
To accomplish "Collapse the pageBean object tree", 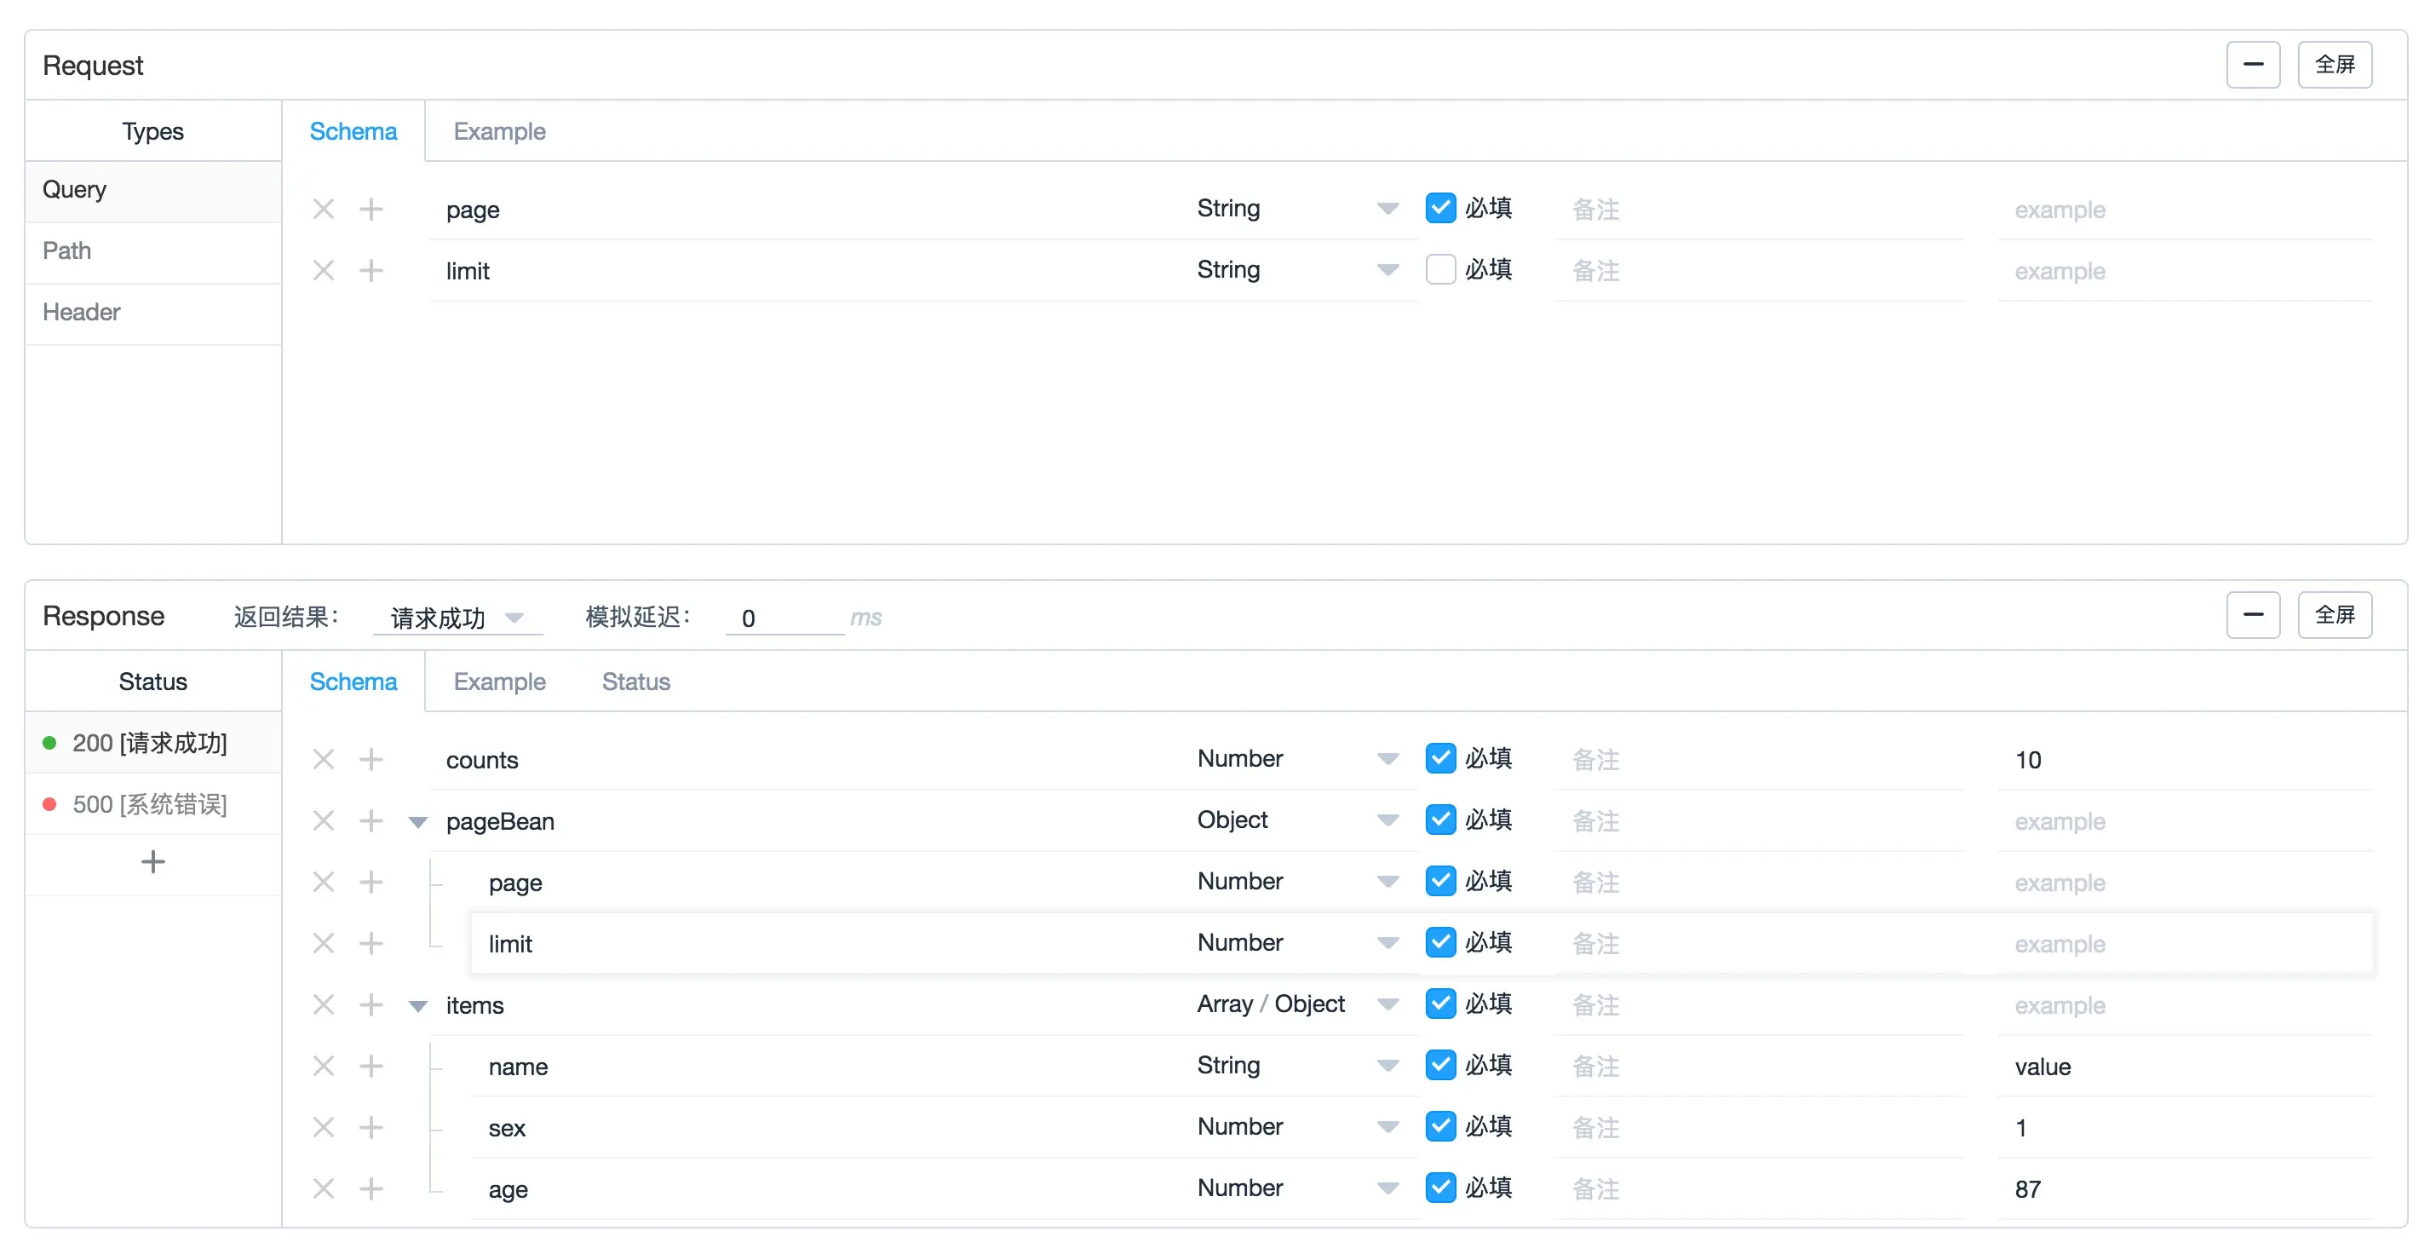I will click(418, 822).
